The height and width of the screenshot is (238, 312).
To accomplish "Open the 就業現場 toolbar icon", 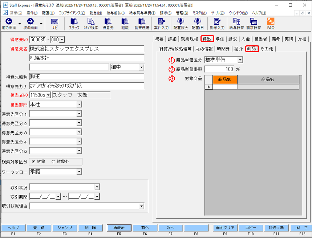I will click(x=142, y=21).
